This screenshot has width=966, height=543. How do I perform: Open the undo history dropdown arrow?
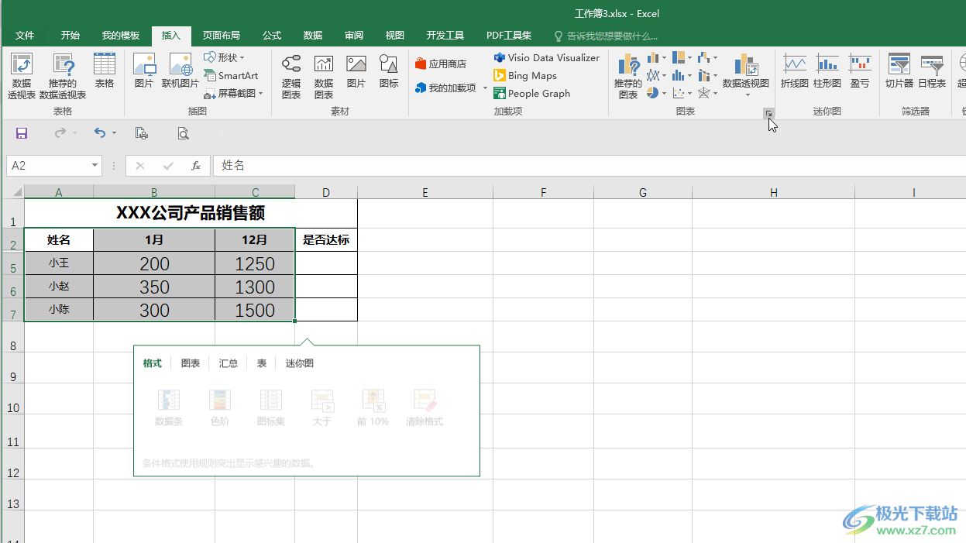tap(114, 133)
